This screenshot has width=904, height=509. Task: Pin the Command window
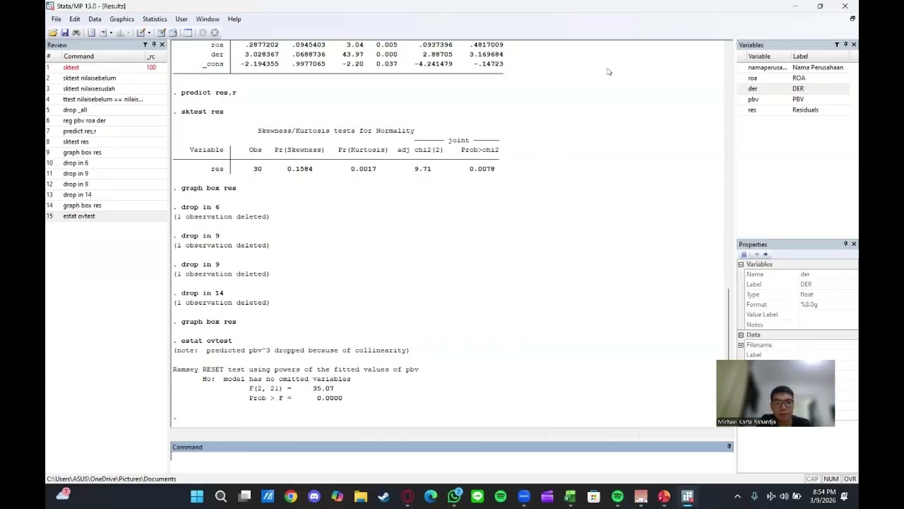click(x=729, y=447)
